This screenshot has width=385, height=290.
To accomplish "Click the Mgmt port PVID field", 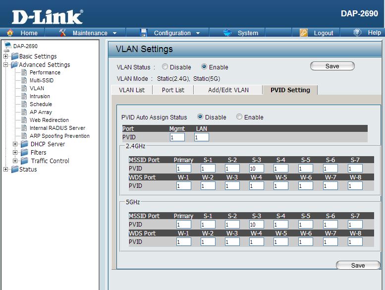I will (177, 137).
